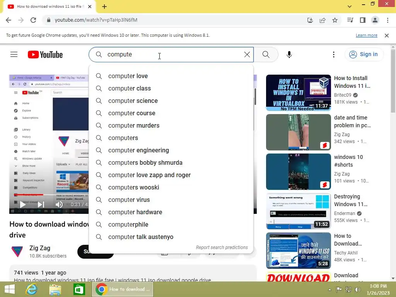Click inside the YouTube search field
Image resolution: width=396 pixels, height=297 pixels.
[x=171, y=54]
